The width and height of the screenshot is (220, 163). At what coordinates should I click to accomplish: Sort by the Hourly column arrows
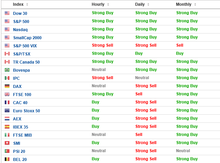tap(108, 4)
